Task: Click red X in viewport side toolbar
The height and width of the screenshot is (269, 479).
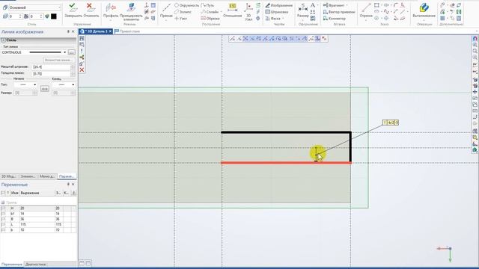Action: pos(82,69)
